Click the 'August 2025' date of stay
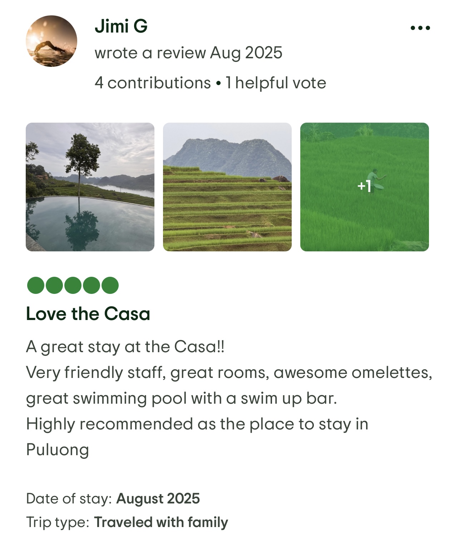The height and width of the screenshot is (551, 459). (158, 498)
